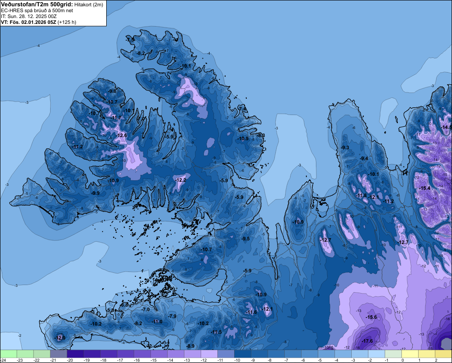452x363 pixels.
Task: Click the legend swatch between -14 and -13
Action: coord(176,354)
